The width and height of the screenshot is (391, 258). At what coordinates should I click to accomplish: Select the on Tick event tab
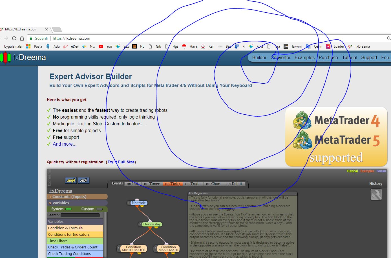point(173,184)
